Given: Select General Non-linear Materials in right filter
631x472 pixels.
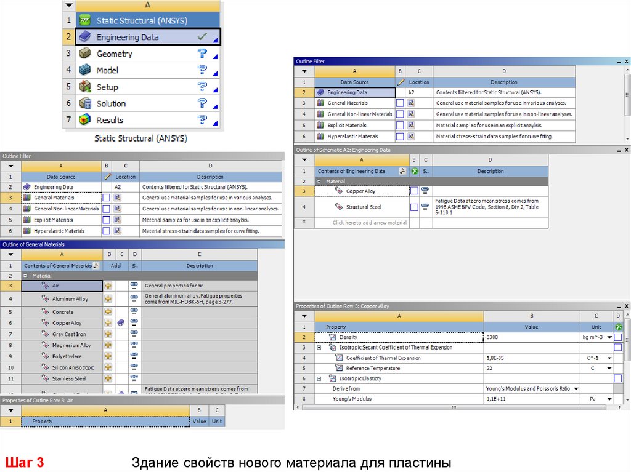Looking at the screenshot, I should (x=355, y=114).
